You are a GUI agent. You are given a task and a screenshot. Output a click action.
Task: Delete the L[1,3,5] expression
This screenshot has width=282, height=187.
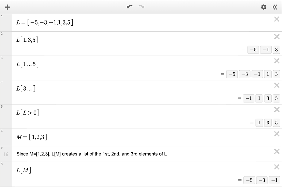(277, 37)
